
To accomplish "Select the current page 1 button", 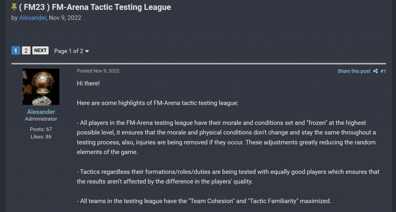I will tap(16, 51).
